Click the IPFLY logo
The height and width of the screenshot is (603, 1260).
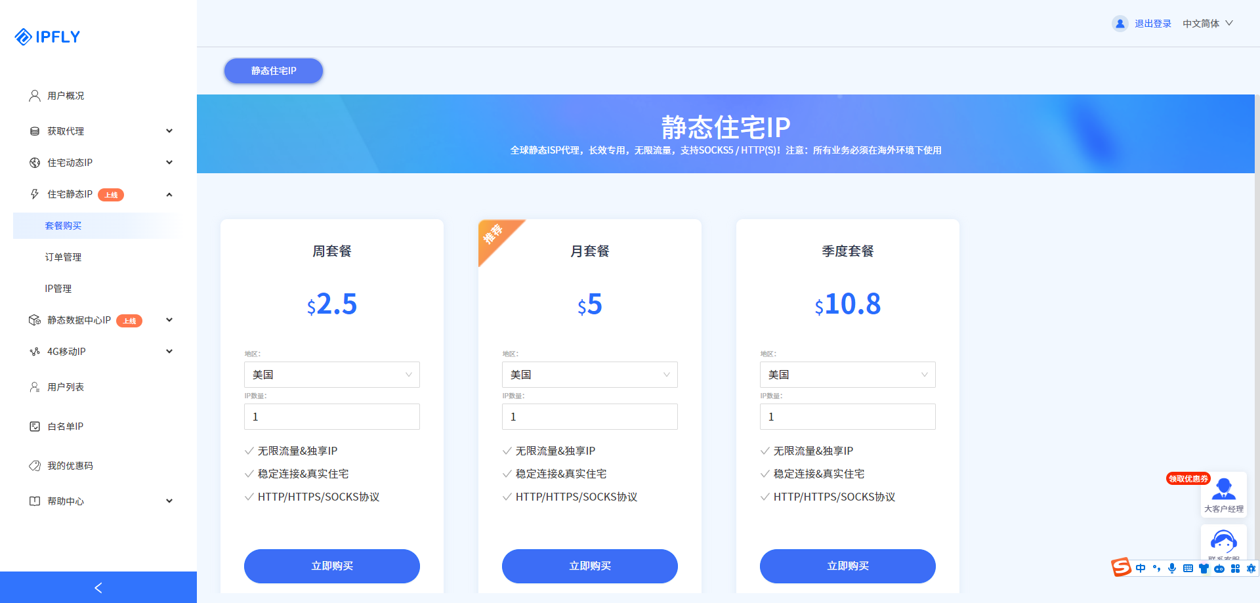[x=47, y=37]
